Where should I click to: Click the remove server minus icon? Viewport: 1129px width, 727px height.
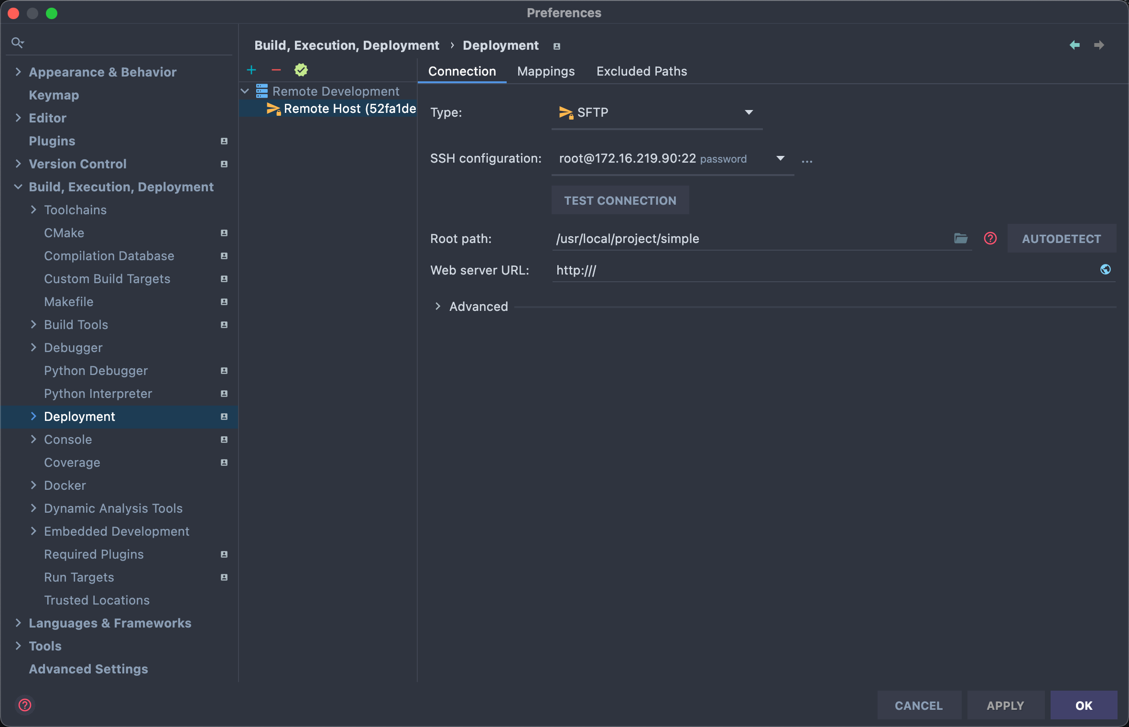pyautogui.click(x=276, y=70)
